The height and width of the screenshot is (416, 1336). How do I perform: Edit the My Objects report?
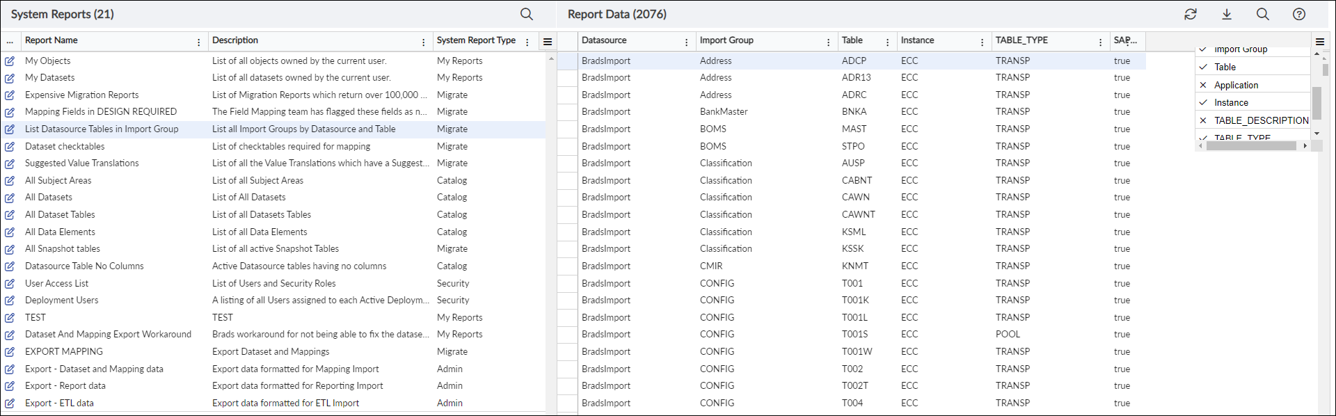pyautogui.click(x=10, y=61)
